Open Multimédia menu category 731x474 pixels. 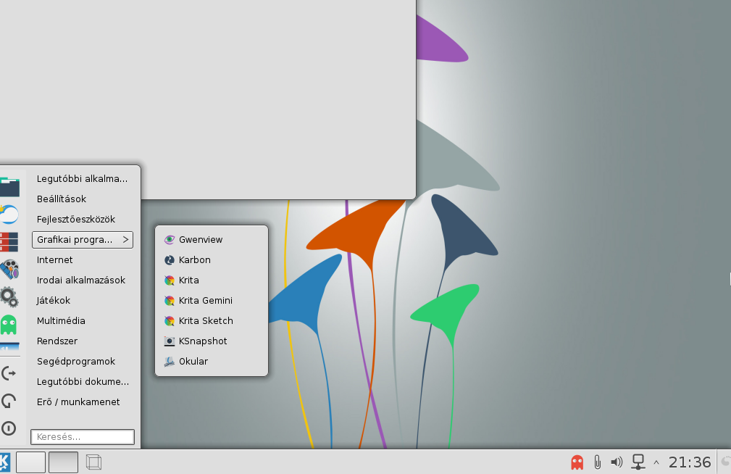coord(83,321)
